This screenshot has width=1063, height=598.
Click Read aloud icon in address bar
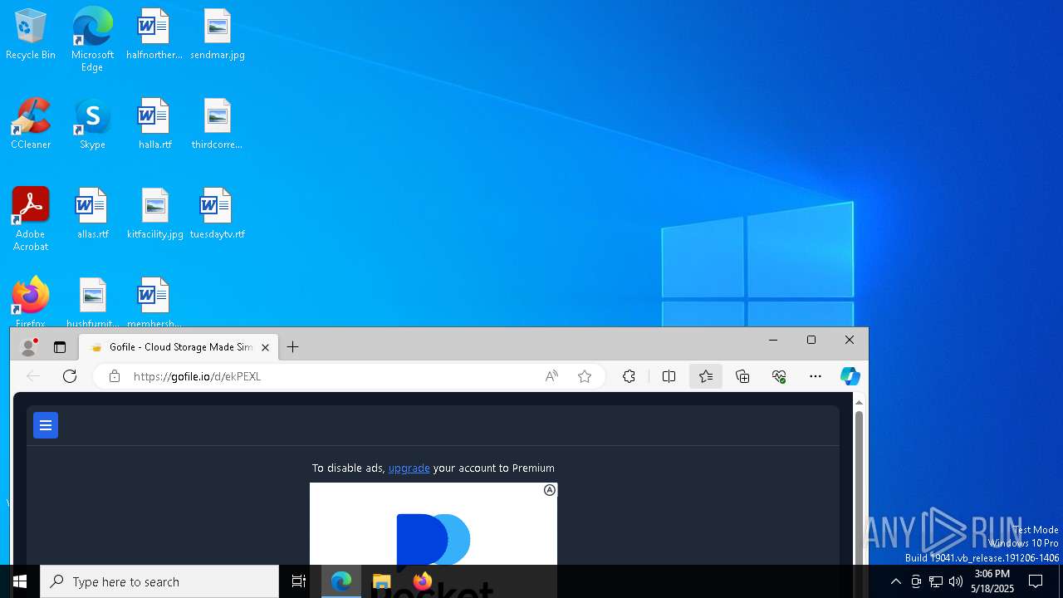(551, 376)
